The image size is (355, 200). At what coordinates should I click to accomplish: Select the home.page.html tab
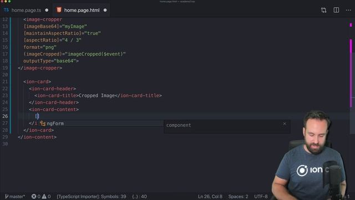point(82,10)
